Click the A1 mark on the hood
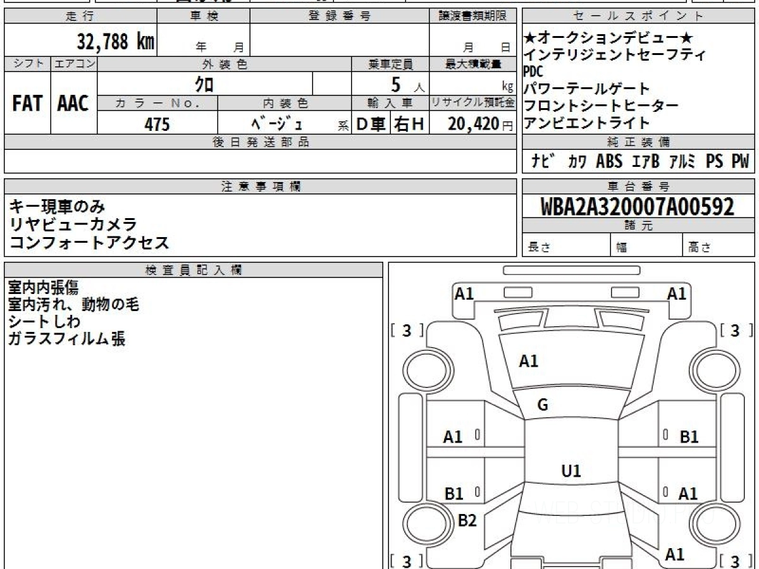Screen dimensions: 759x569 pyautogui.click(x=529, y=361)
